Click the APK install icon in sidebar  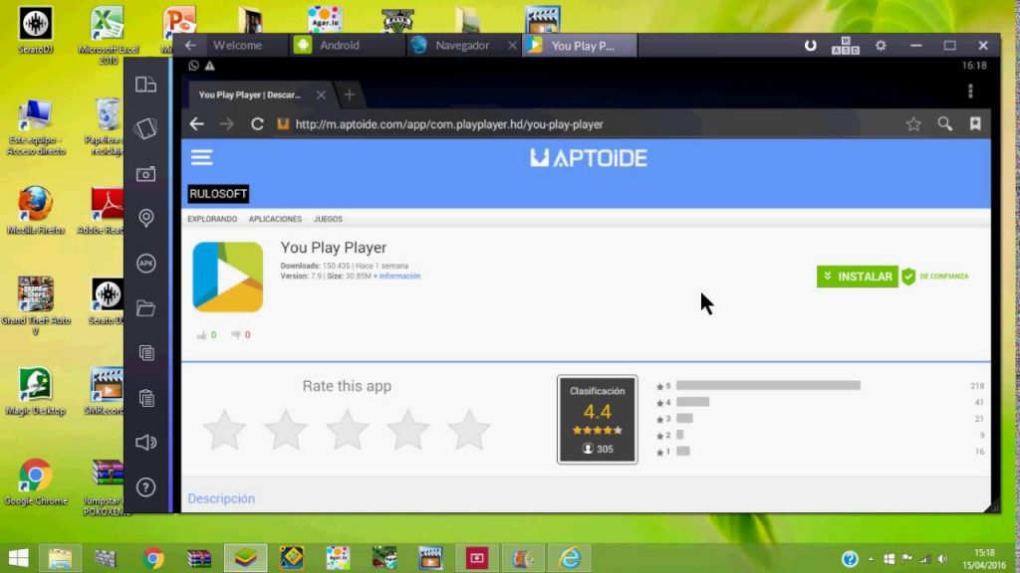coord(145,263)
